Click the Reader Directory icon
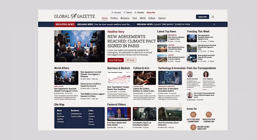This screenshot has width=257, height=140. click(193, 127)
